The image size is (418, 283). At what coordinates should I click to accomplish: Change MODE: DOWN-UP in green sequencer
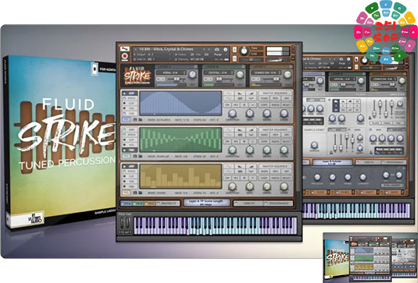click(159, 157)
